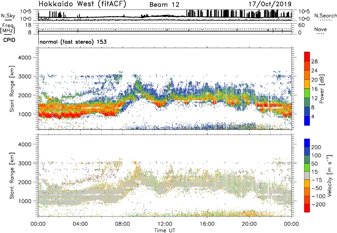This screenshot has height=233, width=337.
Task: Click '2000' on the velocity panel range axis
Action: pyautogui.click(x=25, y=182)
